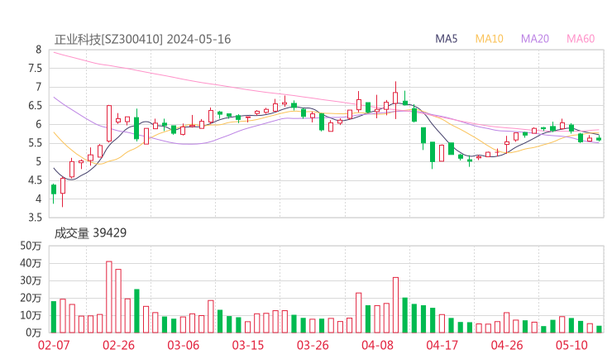Click the chart title 正业科技[SZ300410] 2024-05-16
This screenshot has width=612, height=364.
point(142,40)
